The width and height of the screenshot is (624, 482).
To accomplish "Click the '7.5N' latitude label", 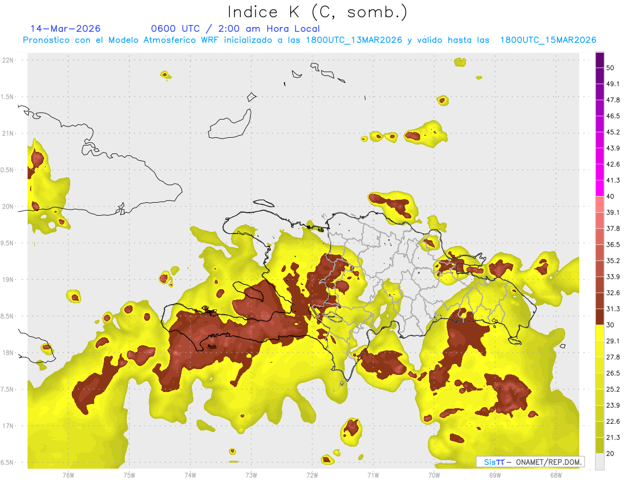I will [x=8, y=389].
